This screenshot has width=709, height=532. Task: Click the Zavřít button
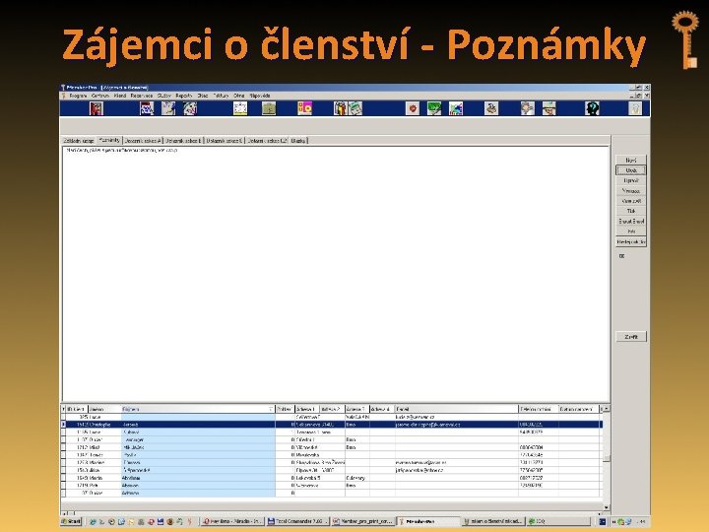tap(631, 337)
